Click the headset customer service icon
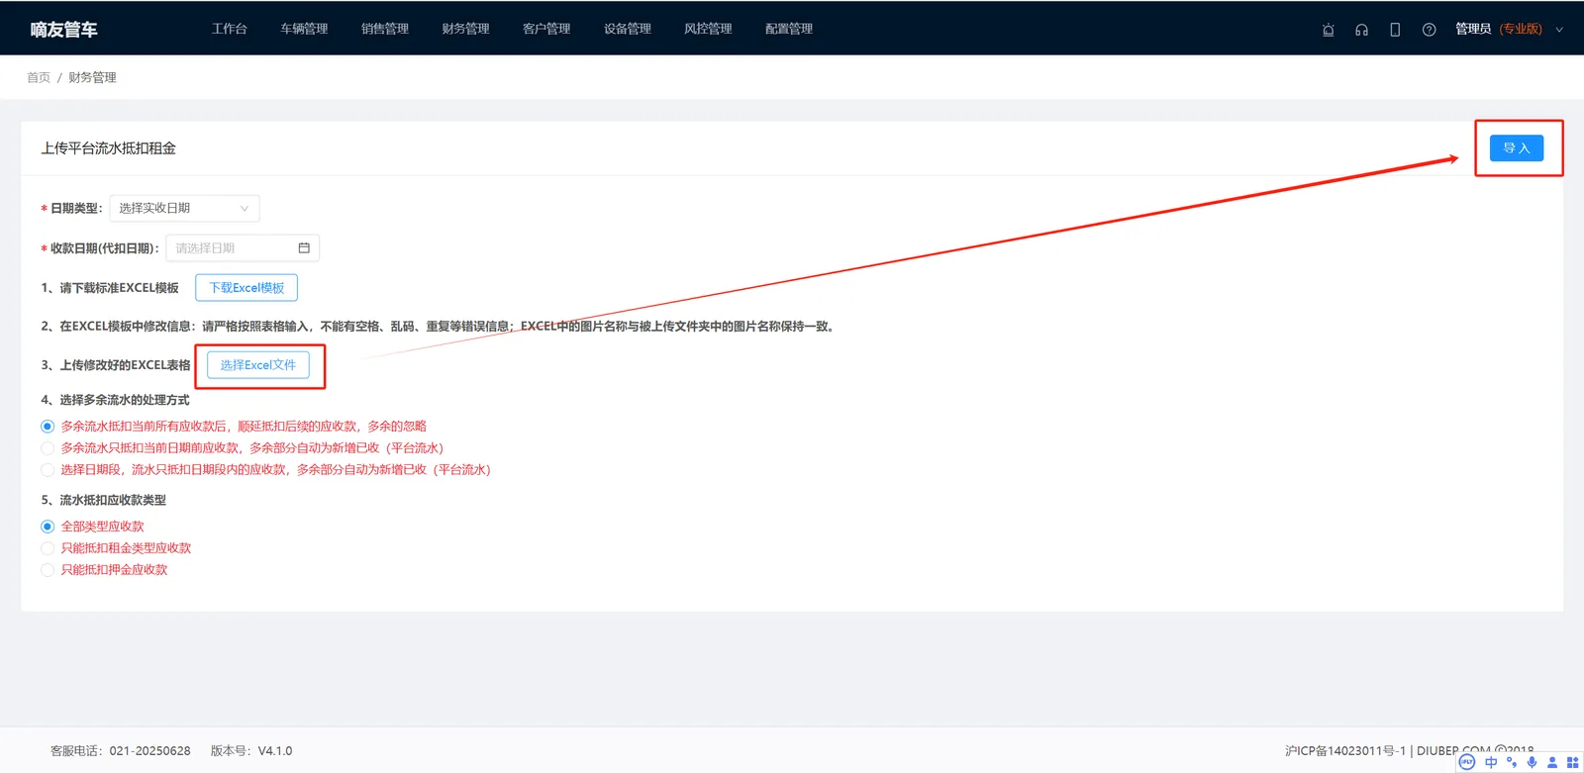The height and width of the screenshot is (773, 1584). tap(1362, 30)
